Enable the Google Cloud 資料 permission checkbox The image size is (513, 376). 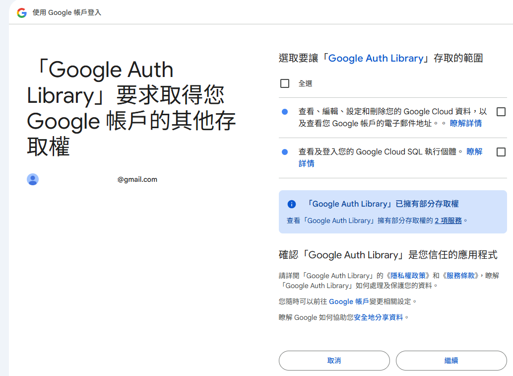tap(501, 112)
